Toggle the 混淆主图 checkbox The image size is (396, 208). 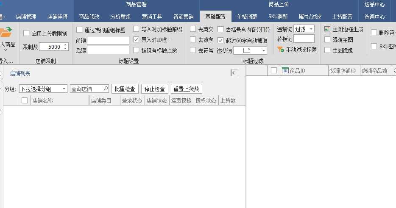327,40
